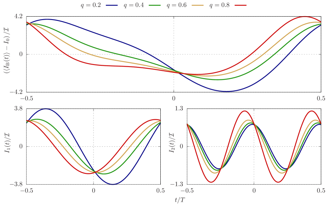Click the green legend line sample
The height and width of the screenshot is (205, 331).
pos(155,5)
